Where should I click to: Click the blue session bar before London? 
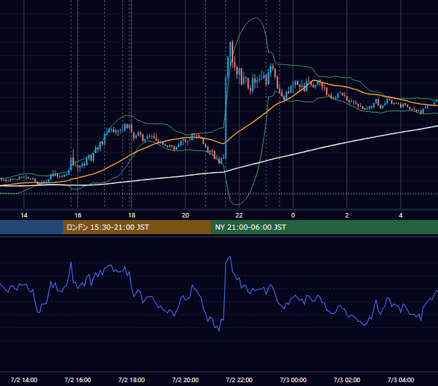tap(32, 227)
